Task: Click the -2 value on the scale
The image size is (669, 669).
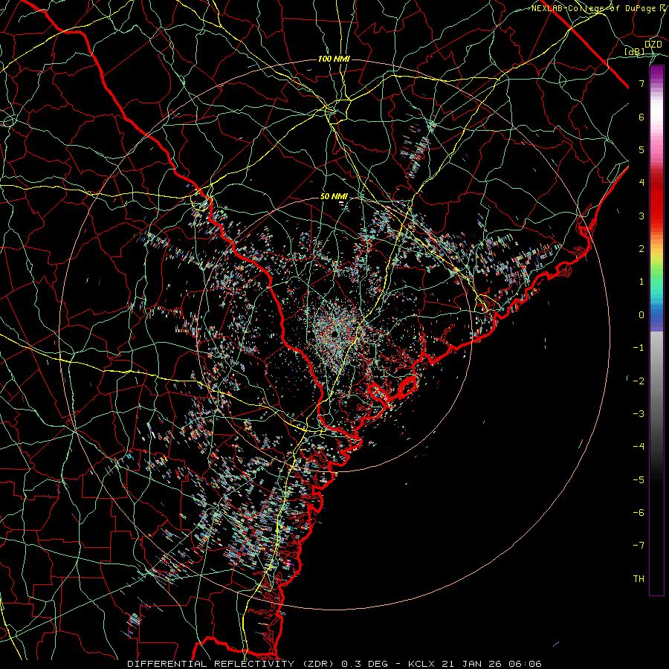Action: click(x=639, y=381)
